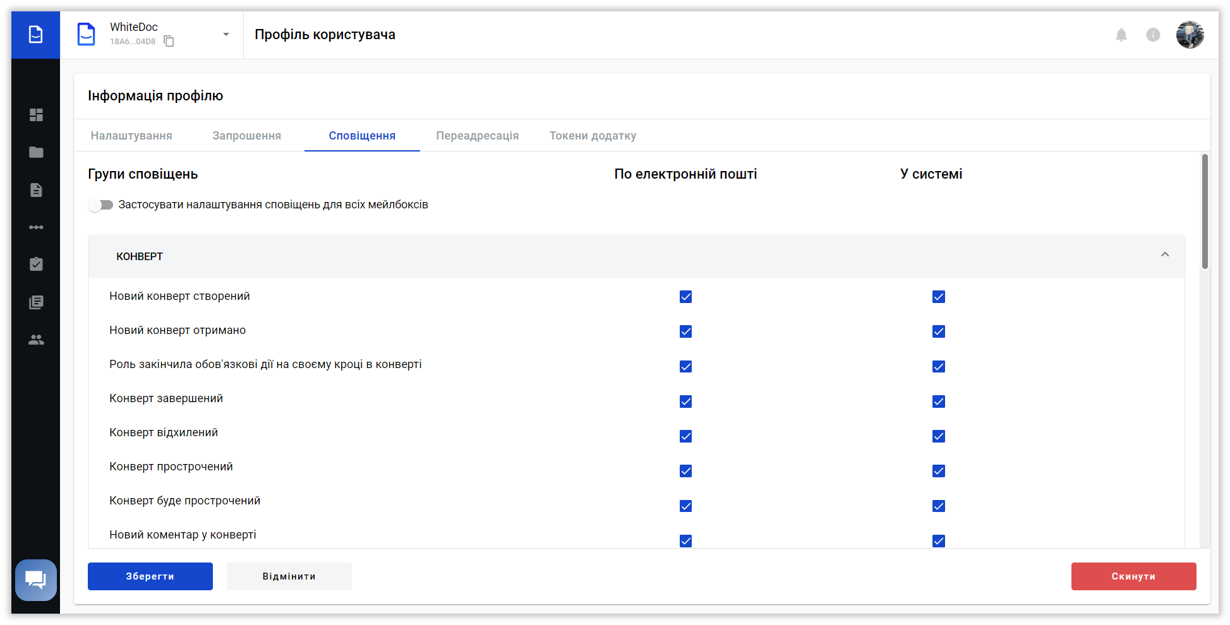The width and height of the screenshot is (1230, 625).
Task: Click the tasks clipboard-check sidebar icon
Action: [x=36, y=264]
